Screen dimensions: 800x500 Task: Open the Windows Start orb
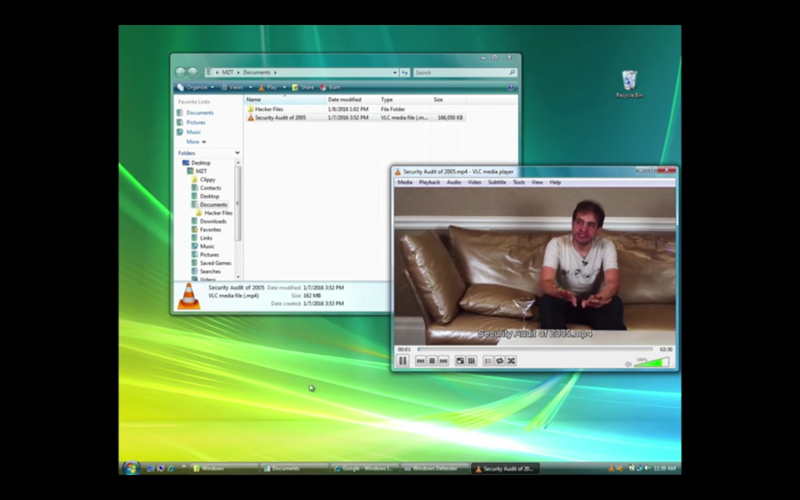point(131,468)
